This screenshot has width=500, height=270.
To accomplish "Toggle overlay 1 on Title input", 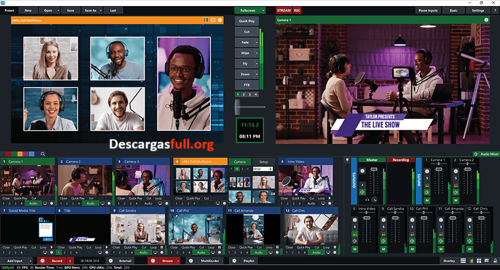I will pos(59,252).
